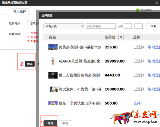Click the minimum price input box
Viewport: 160px width, 127px height.
click(x=128, y=26)
